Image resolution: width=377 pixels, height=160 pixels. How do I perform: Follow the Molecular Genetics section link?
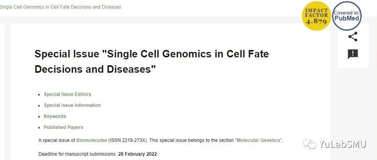259,140
